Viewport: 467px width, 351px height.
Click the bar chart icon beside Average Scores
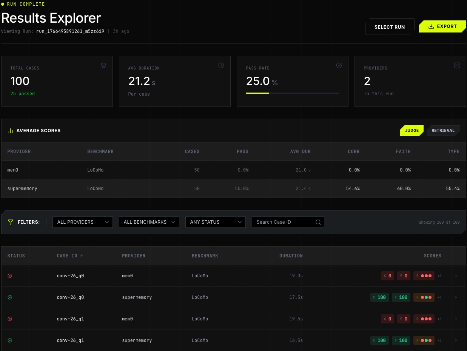(11, 131)
